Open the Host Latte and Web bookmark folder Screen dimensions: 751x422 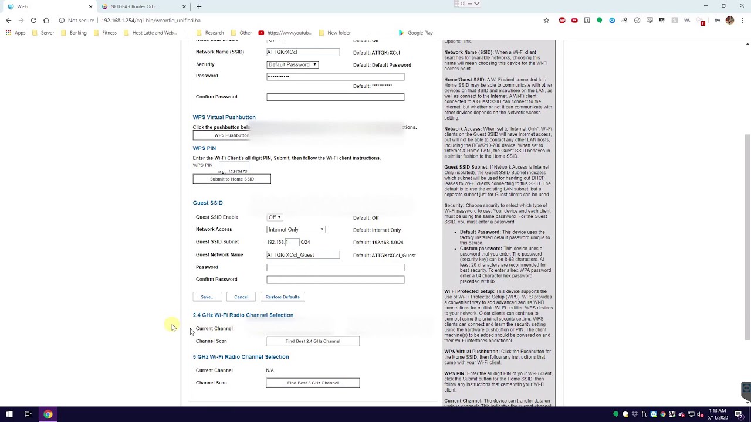(150, 33)
